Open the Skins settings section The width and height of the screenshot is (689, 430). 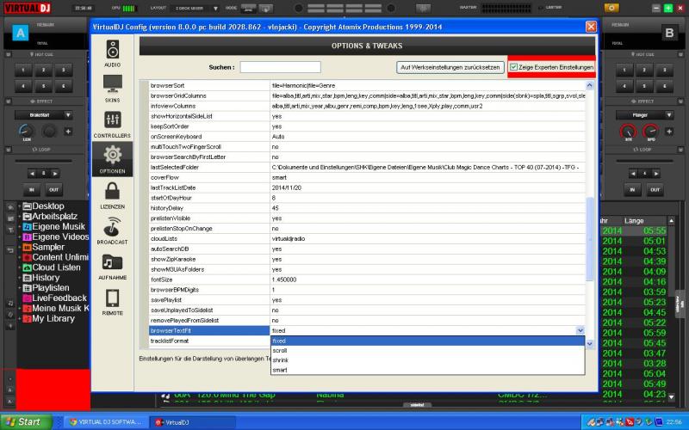112,87
